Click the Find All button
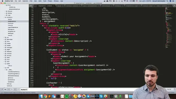The width and height of the screenshot is (176, 99). tap(169, 89)
